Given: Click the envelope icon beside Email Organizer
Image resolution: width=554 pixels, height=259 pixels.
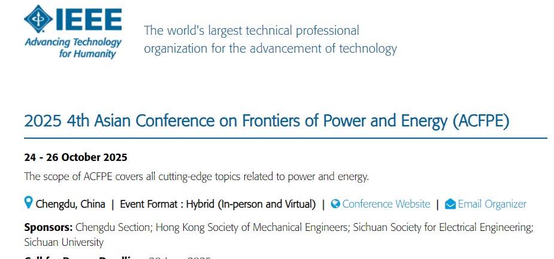Looking at the screenshot, I should click(x=450, y=204).
